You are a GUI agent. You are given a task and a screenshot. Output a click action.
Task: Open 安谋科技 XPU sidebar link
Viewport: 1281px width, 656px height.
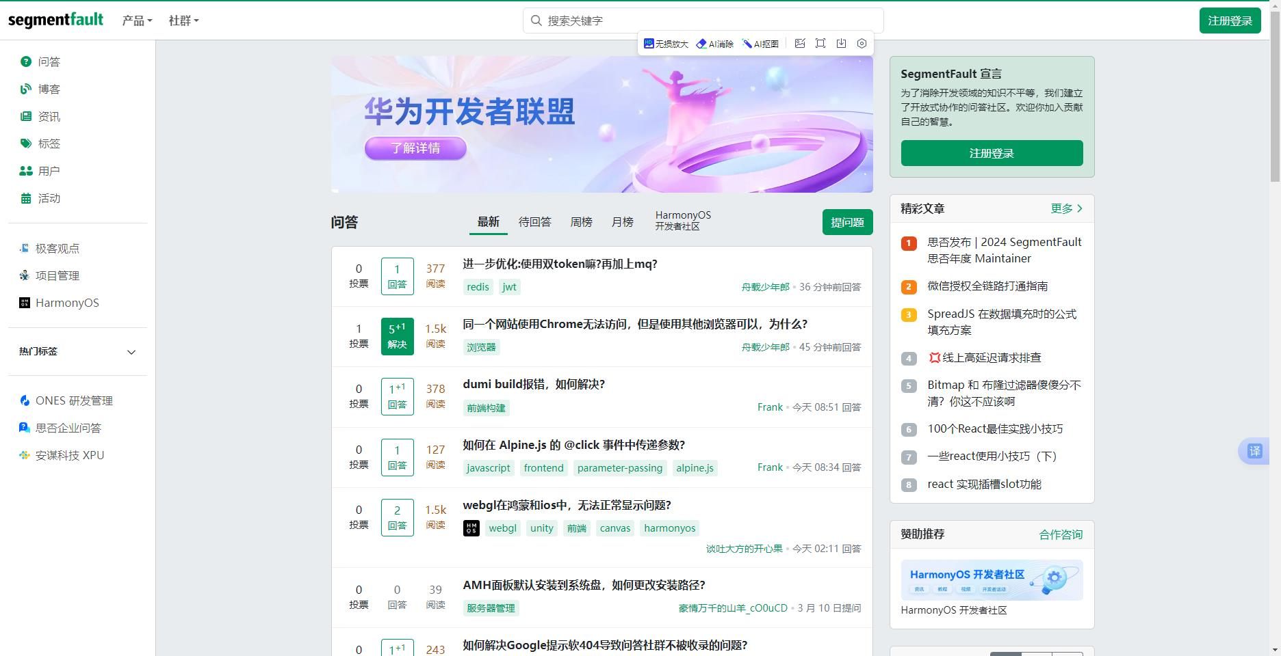point(62,455)
